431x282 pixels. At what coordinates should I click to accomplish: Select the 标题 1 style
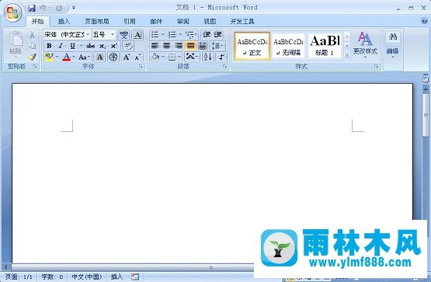[325, 46]
